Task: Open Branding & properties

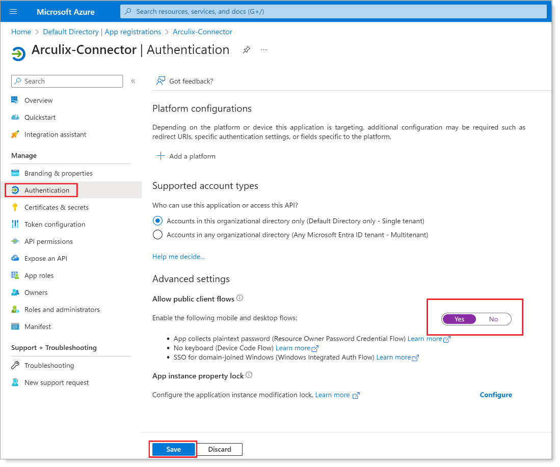Action: 59,173
